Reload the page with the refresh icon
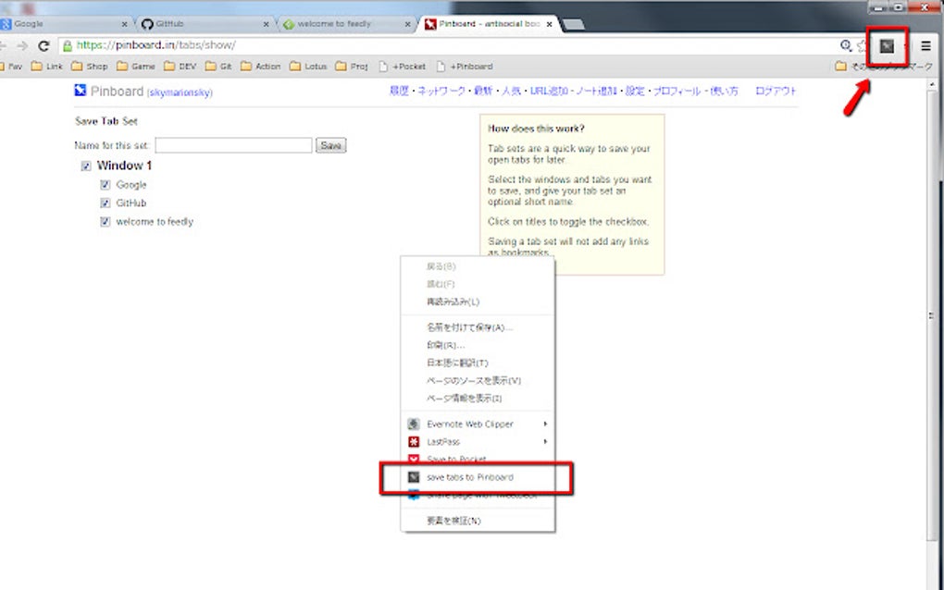This screenshot has height=590, width=944. [x=43, y=43]
